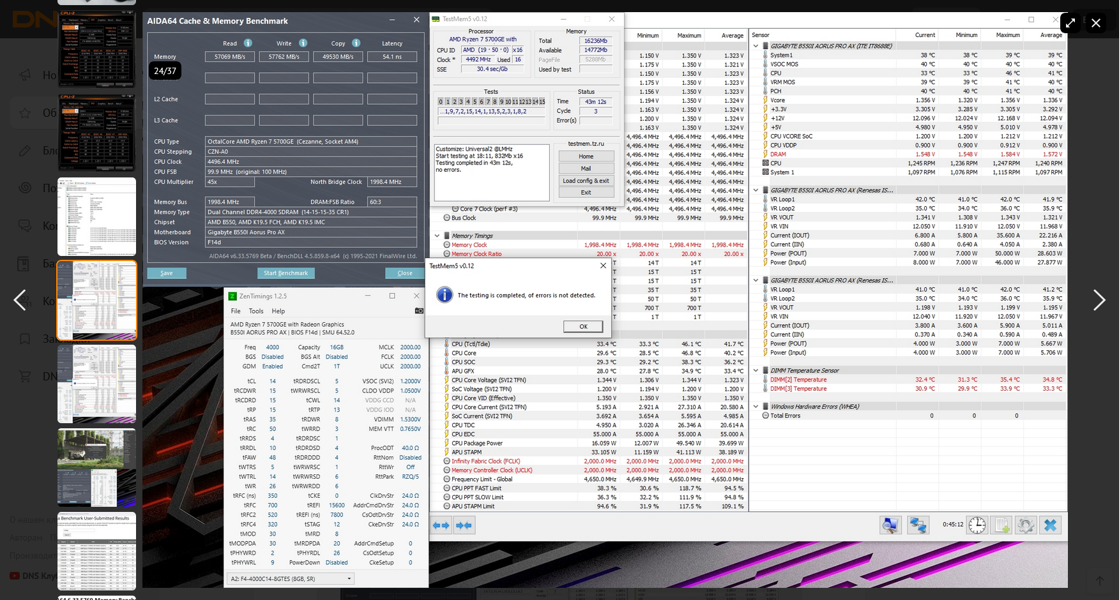This screenshot has height=600, width=1119.
Task: Expand the image viewer to fullscreen
Action: (x=1070, y=23)
